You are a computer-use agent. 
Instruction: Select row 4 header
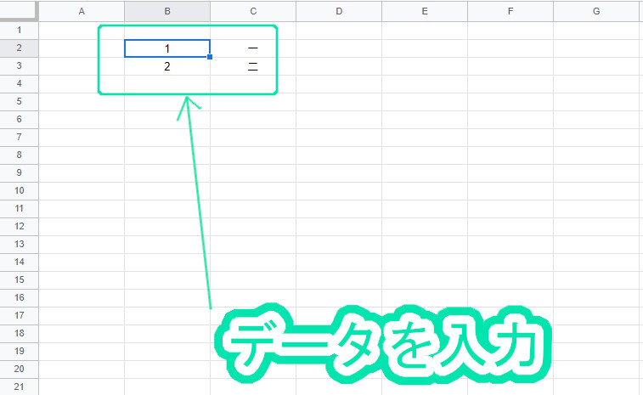19,84
